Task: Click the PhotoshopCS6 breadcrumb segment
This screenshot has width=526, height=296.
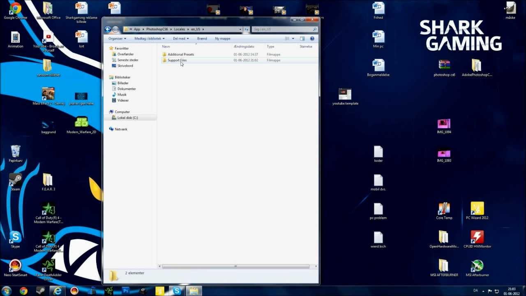Action: pyautogui.click(x=156, y=30)
